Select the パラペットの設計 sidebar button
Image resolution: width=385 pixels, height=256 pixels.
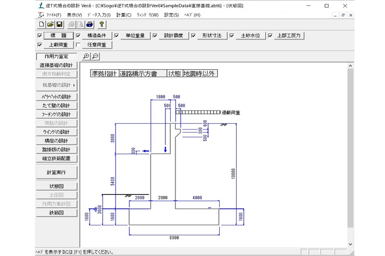(x=56, y=96)
